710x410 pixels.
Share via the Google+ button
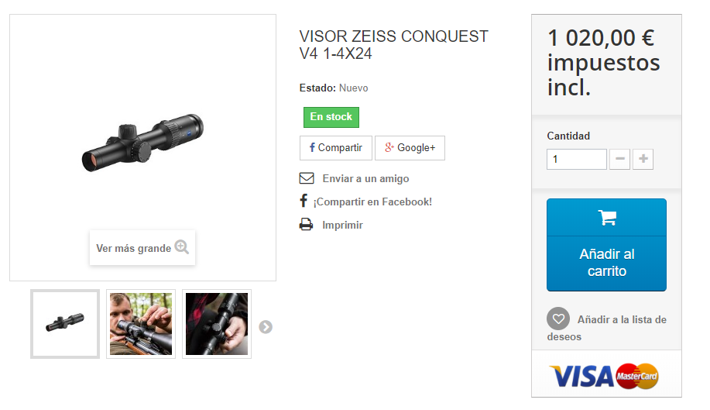[410, 148]
